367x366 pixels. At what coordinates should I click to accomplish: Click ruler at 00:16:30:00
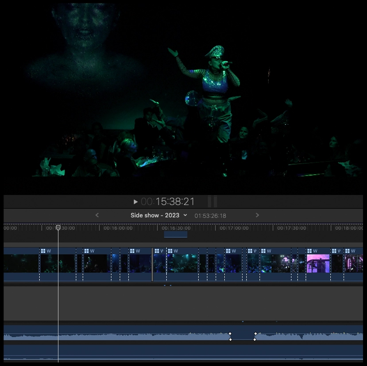point(176,228)
